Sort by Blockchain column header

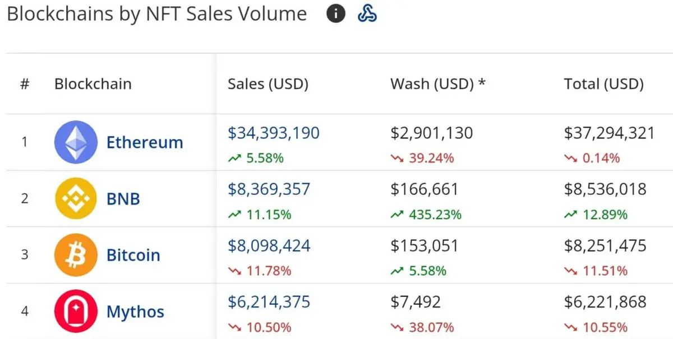93,84
